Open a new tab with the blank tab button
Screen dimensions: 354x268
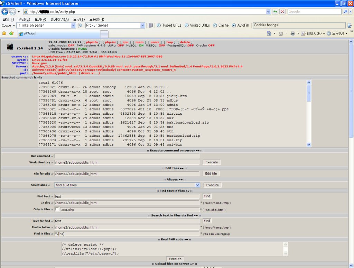(x=104, y=34)
